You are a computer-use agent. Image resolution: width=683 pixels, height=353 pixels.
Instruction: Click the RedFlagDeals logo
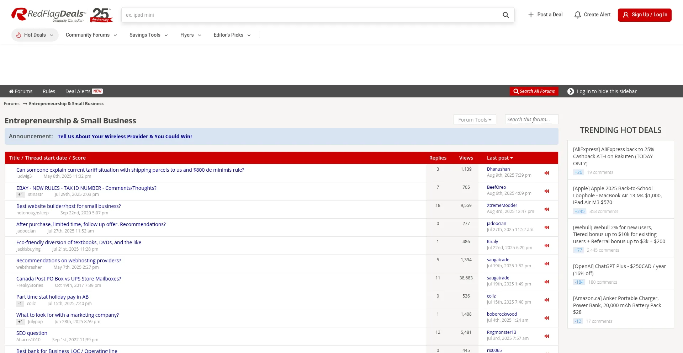pyautogui.click(x=49, y=15)
